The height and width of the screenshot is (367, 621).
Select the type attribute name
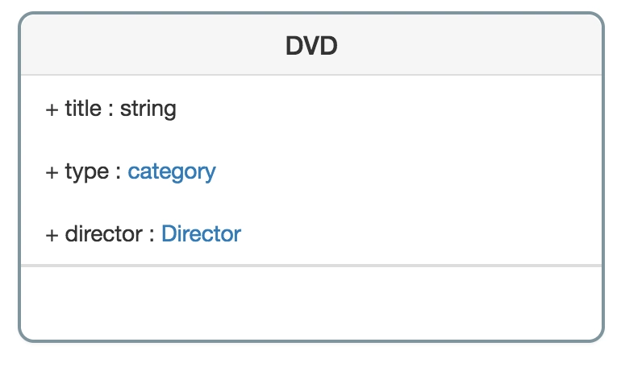point(87,172)
